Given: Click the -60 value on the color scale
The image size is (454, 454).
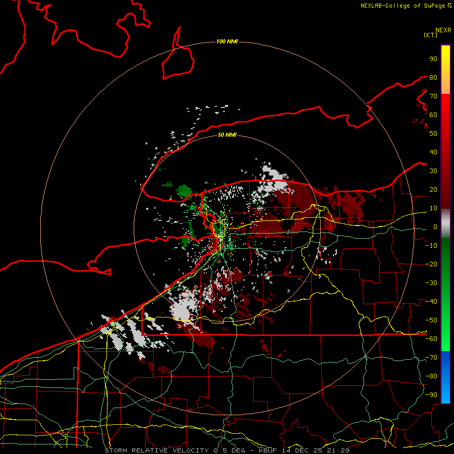Looking at the screenshot, I should 431,339.
